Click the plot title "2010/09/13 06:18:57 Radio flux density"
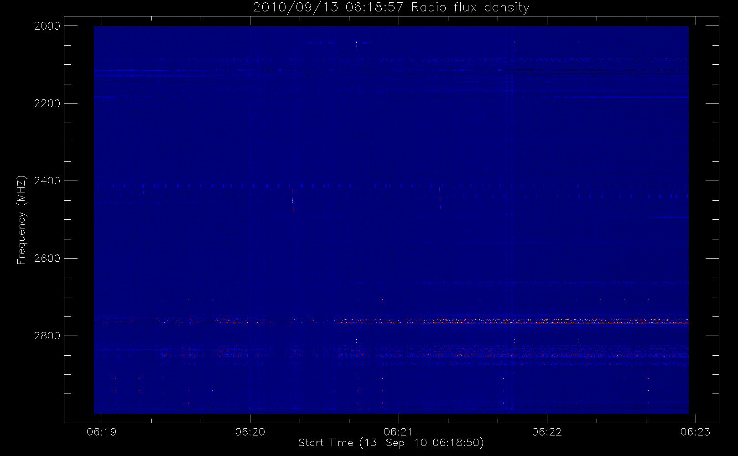This screenshot has height=456, width=738. (391, 8)
